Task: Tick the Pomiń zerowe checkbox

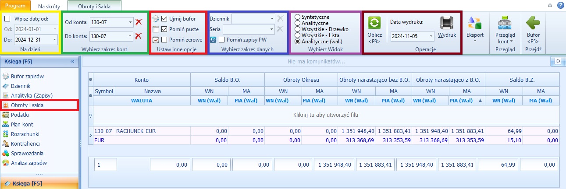Action: pos(164,40)
